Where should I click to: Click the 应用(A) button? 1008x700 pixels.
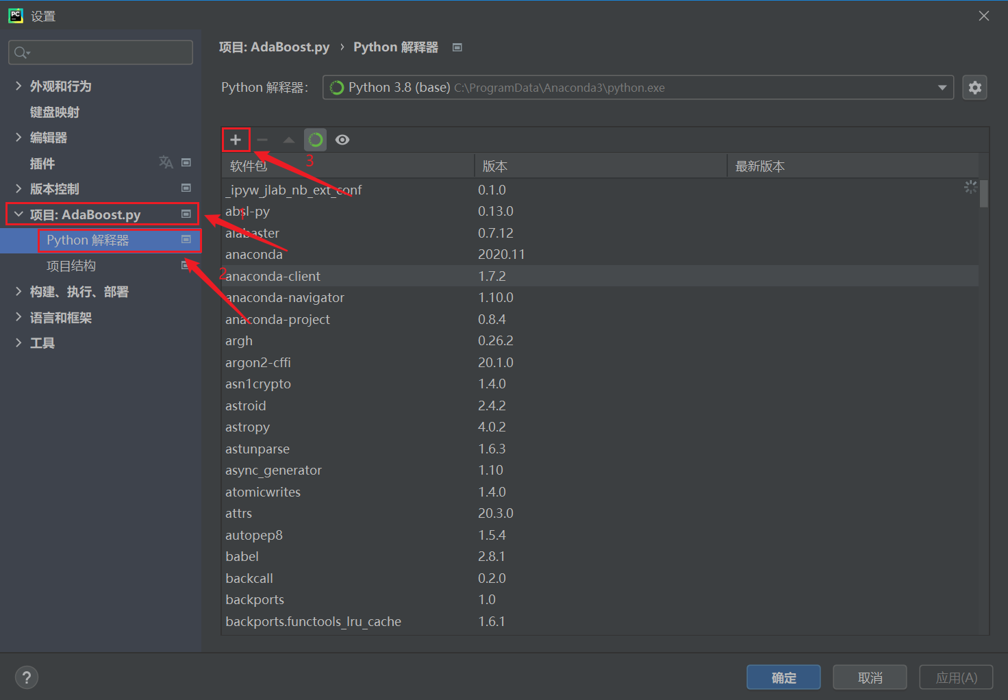[956, 677]
